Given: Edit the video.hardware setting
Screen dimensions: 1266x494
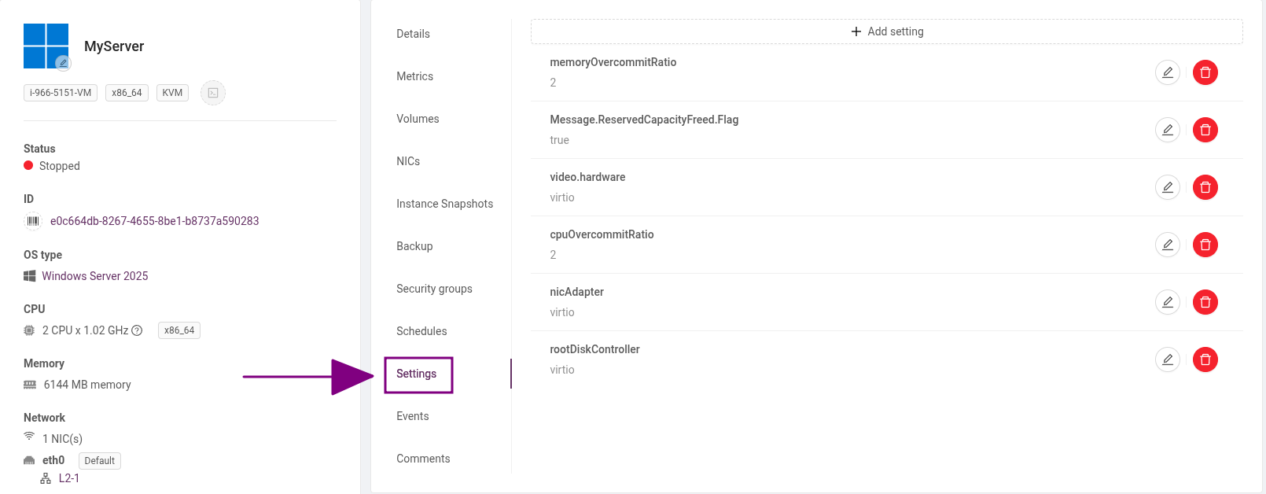Looking at the screenshot, I should tap(1168, 187).
